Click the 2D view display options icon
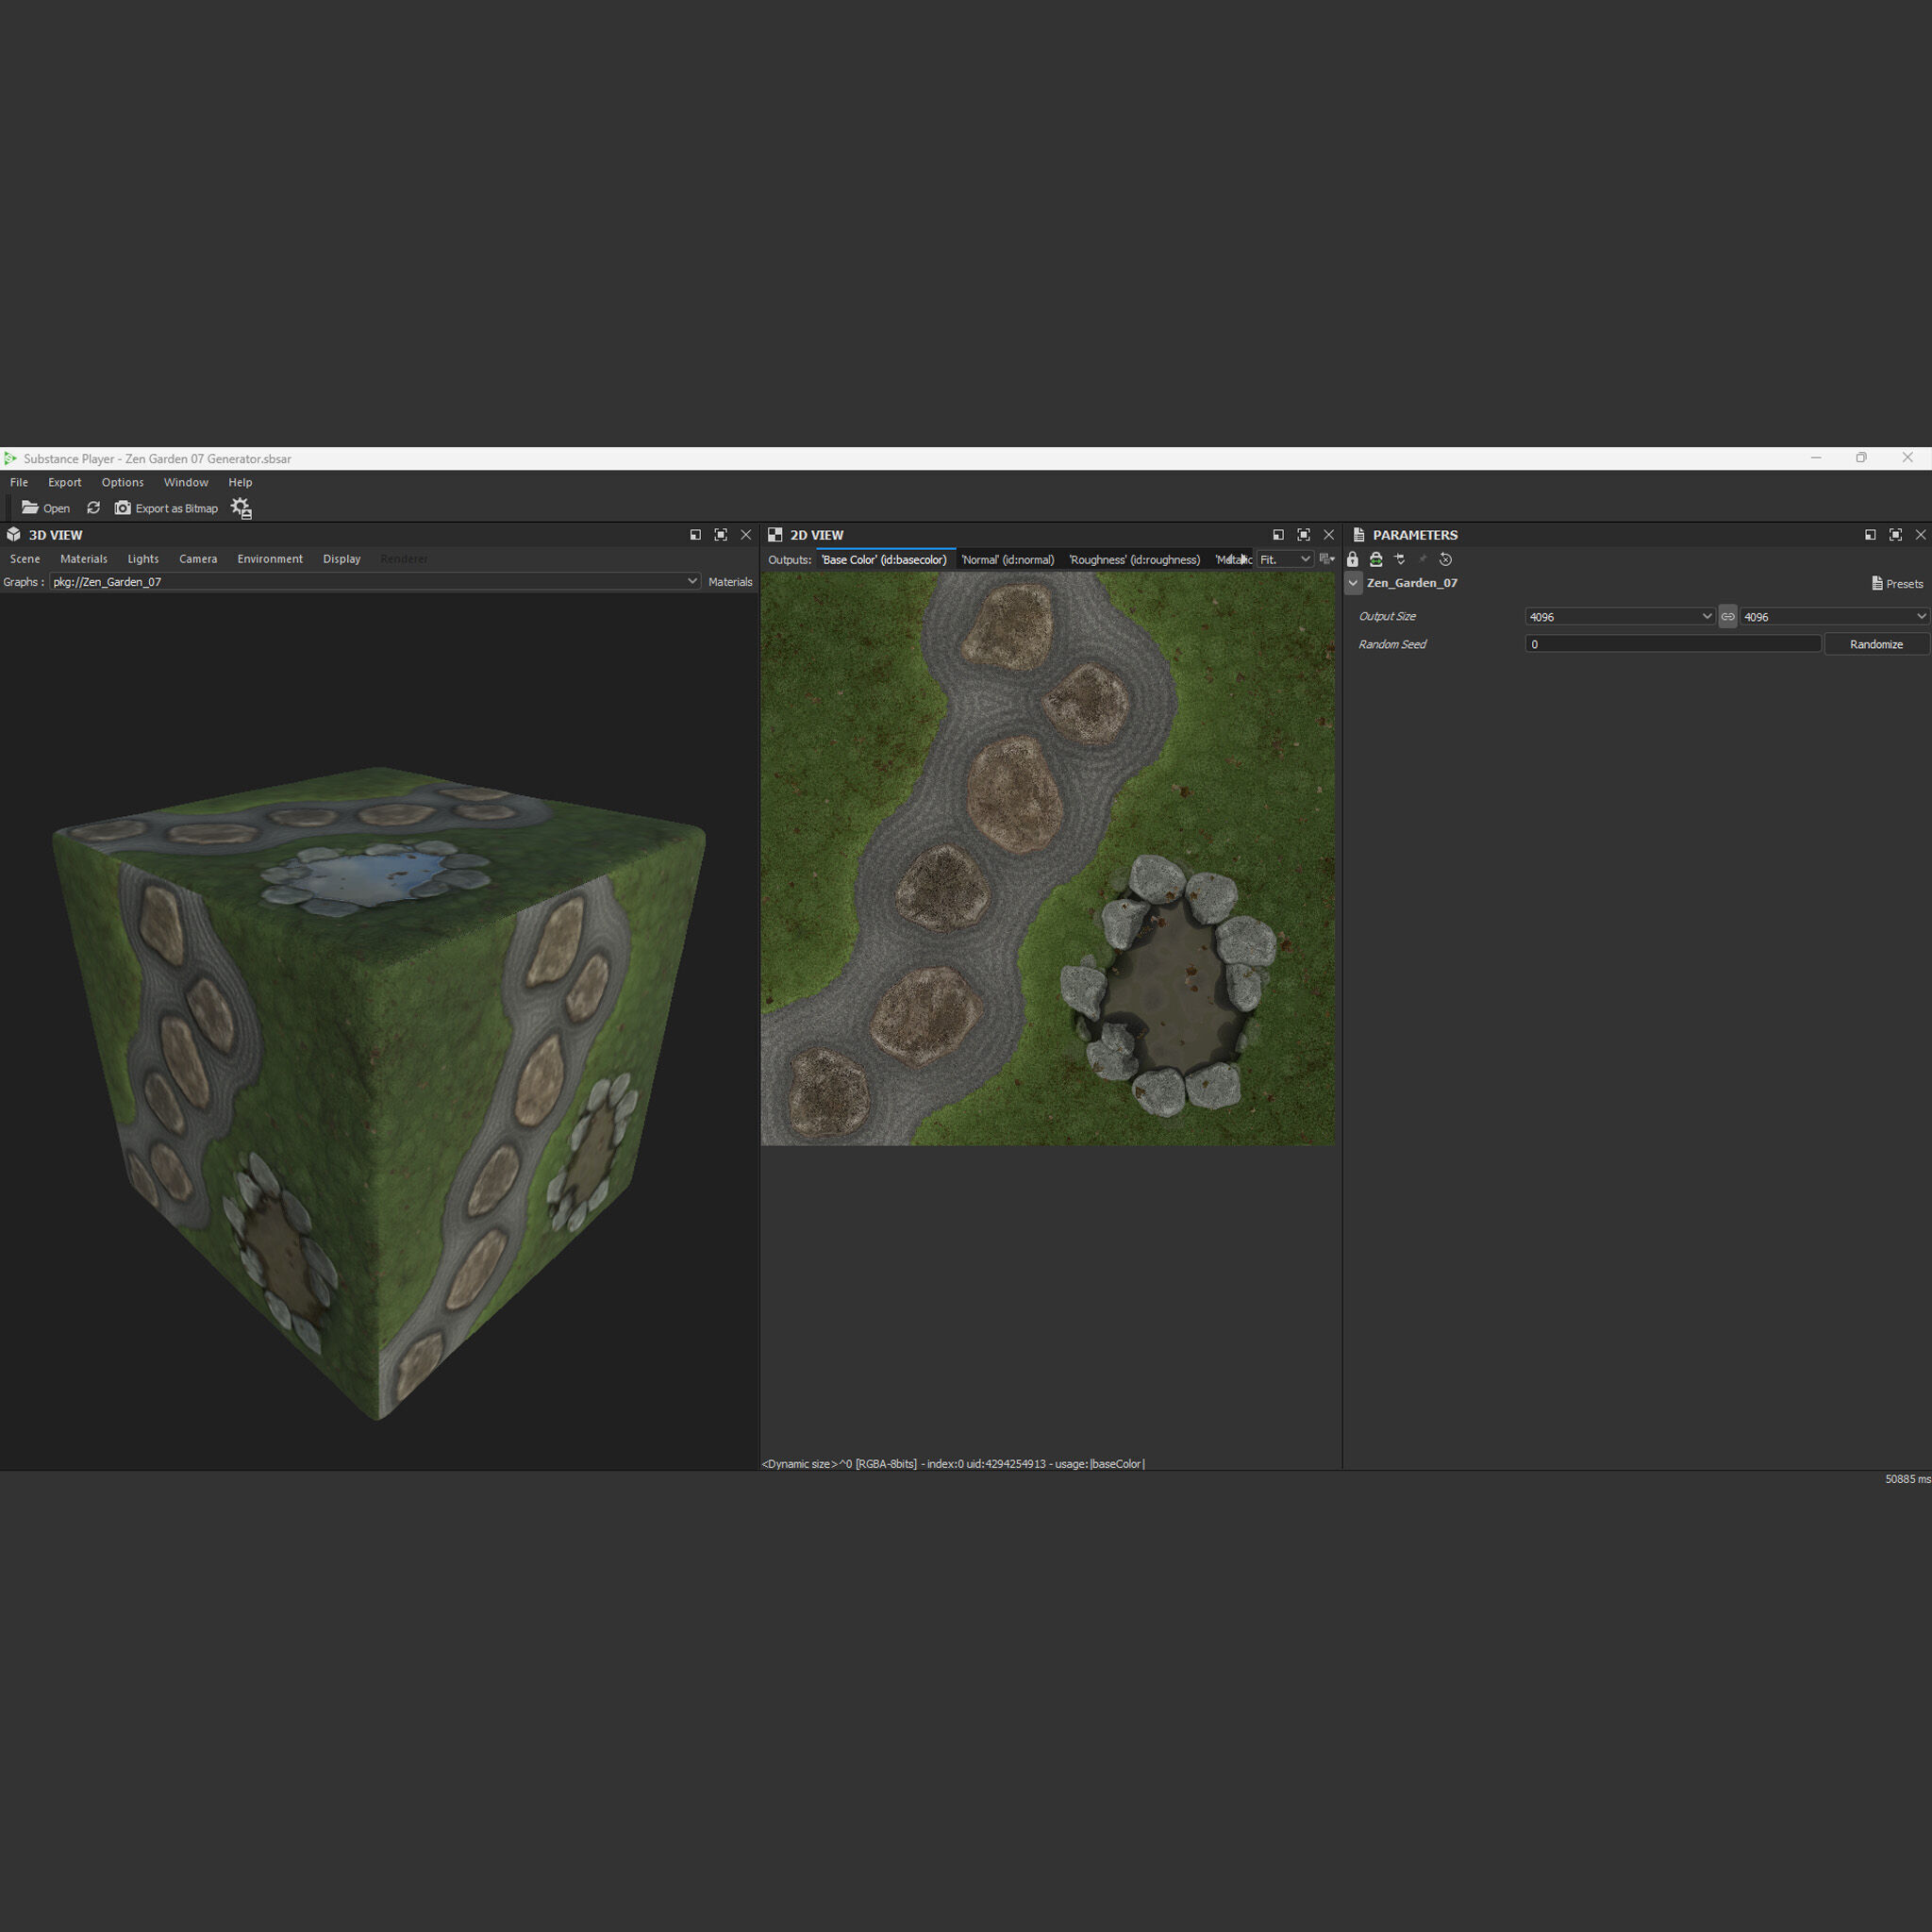The image size is (1932, 1932). coord(1327,560)
